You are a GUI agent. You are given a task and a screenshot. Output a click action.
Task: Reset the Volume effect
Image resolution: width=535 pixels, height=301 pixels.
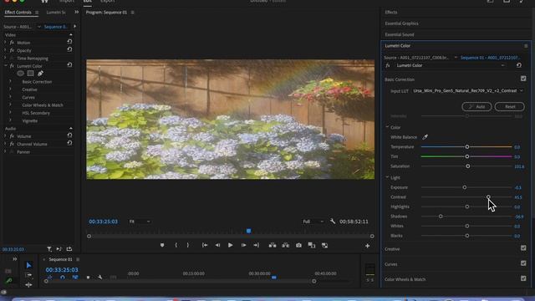click(69, 135)
